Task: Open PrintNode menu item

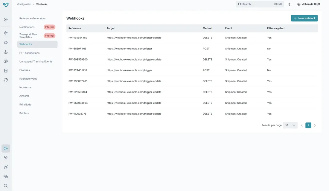Action: coord(37,105)
